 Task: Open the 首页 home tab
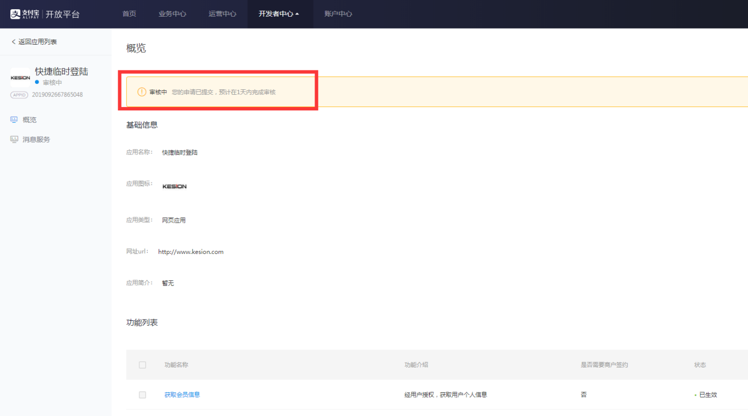coord(129,14)
